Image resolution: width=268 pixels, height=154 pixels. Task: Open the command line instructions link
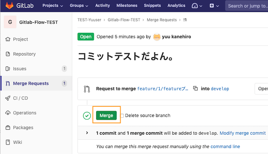click(225, 147)
